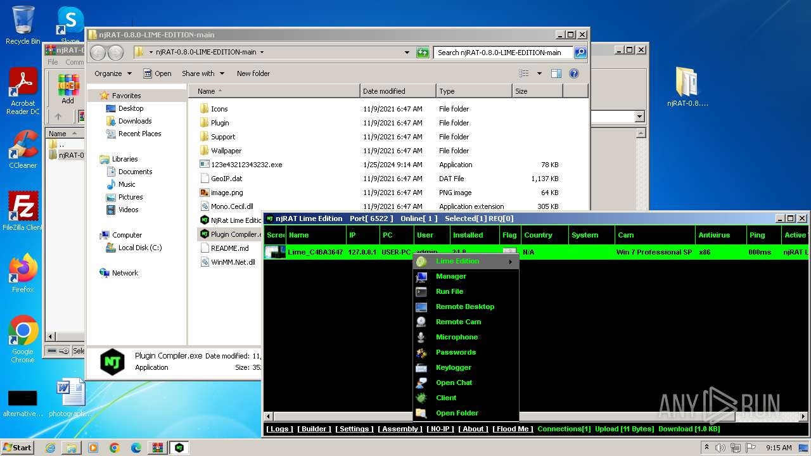Select the Lime_C4BA3647 client row
Viewport: 811px width, 456px height.
(x=537, y=252)
